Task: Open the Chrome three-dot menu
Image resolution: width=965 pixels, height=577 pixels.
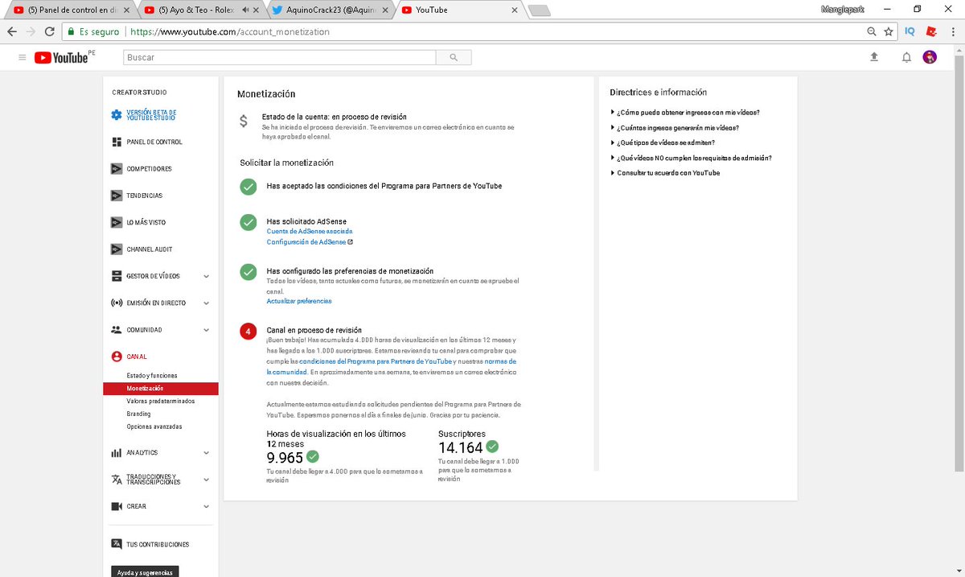Action: 953,31
